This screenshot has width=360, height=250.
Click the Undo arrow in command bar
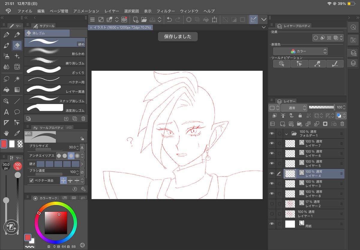(x=169, y=19)
